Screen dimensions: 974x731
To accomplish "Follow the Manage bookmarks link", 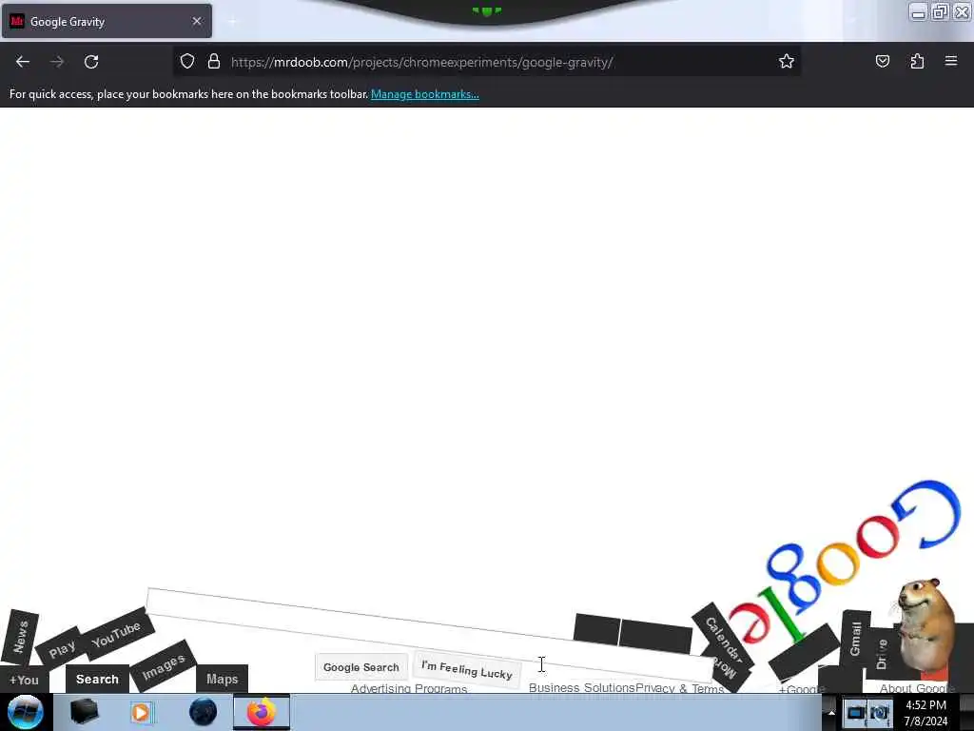I will tap(425, 94).
